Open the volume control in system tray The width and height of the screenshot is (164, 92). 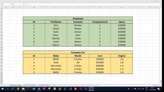140,89
